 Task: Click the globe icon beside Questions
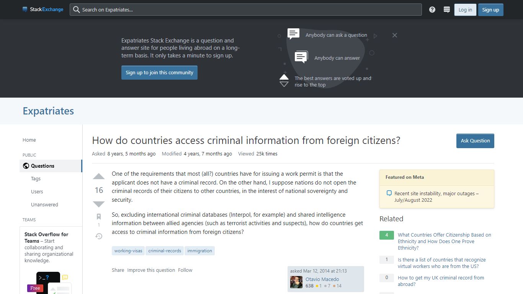pyautogui.click(x=26, y=166)
